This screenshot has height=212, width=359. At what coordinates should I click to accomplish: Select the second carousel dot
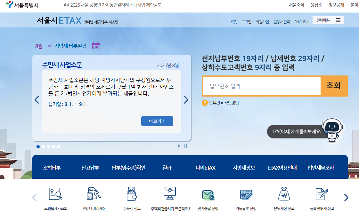pyautogui.click(x=43, y=147)
